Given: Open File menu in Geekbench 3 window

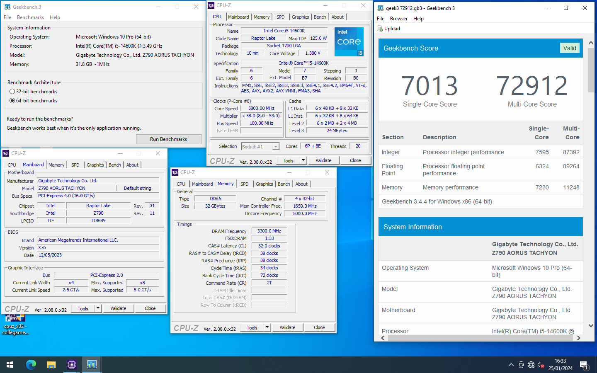Looking at the screenshot, I should pyautogui.click(x=7, y=17).
